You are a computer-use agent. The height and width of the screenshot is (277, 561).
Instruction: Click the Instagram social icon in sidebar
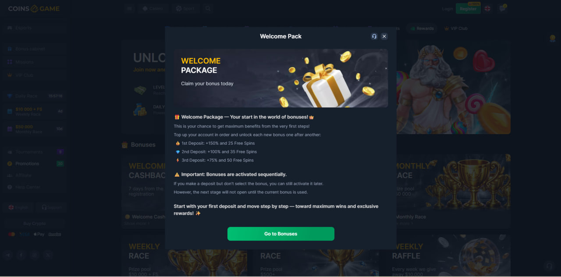coord(35,255)
